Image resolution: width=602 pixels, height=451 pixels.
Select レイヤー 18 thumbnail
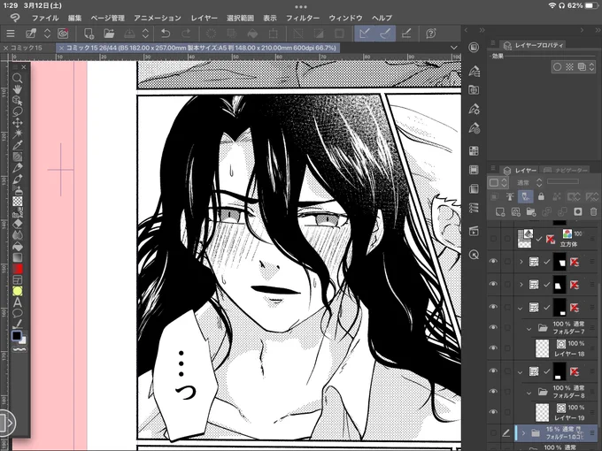[542, 348]
